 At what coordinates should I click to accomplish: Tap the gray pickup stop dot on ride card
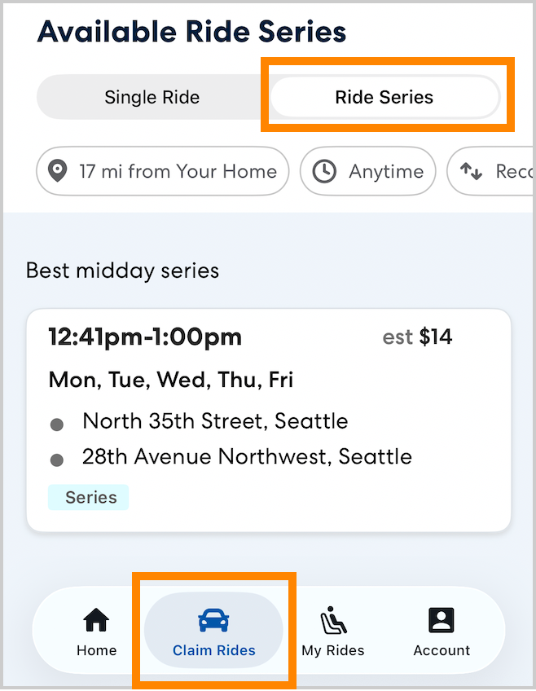pos(57,422)
